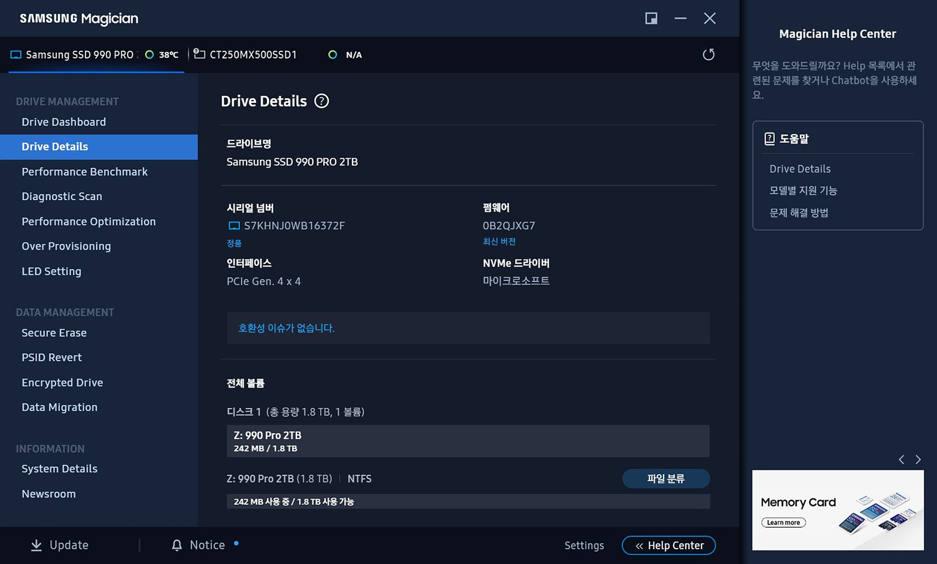Viewport: 937px width, 564px height.
Task: Click the Memory Card banner image
Action: point(838,510)
